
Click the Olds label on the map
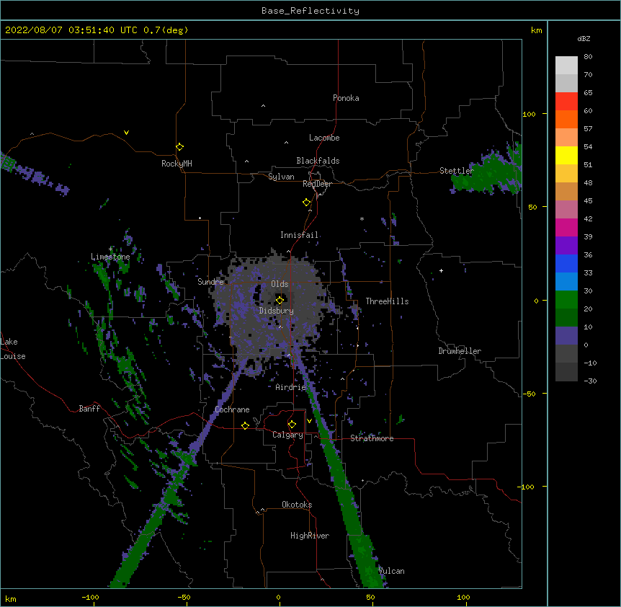280,284
